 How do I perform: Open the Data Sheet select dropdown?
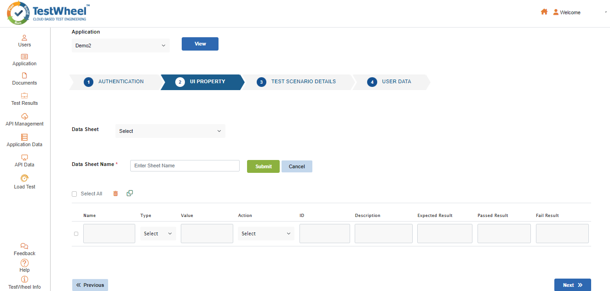pyautogui.click(x=170, y=131)
